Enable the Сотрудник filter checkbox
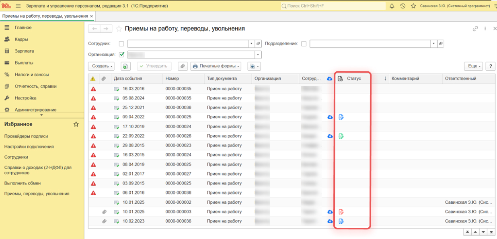The width and height of the screenshot is (497, 239). click(121, 44)
